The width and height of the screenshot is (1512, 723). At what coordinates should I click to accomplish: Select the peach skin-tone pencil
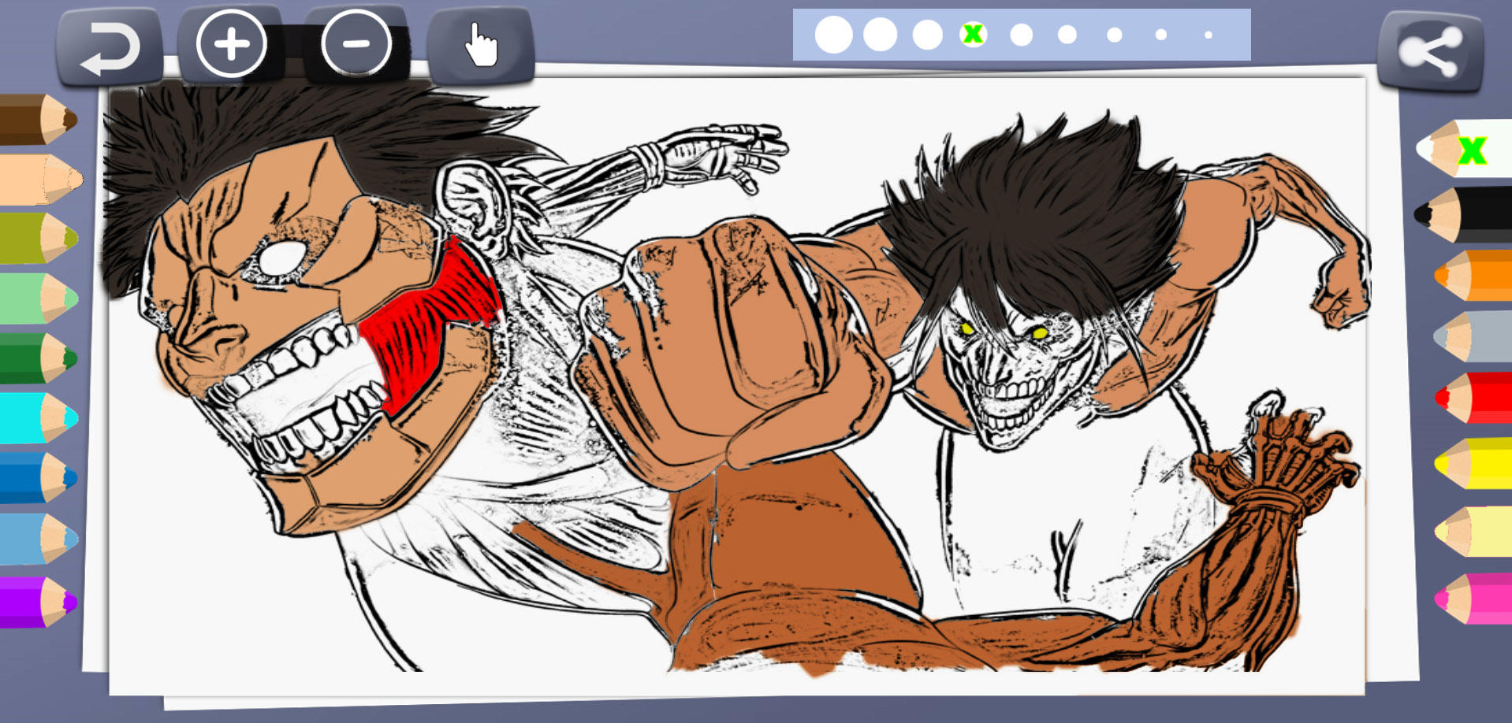point(39,180)
